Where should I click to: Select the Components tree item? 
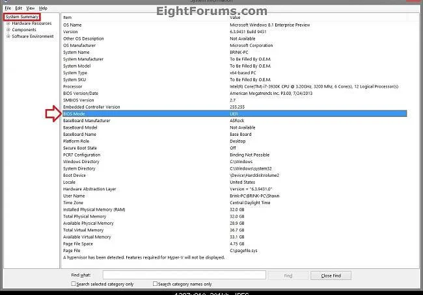point(24,30)
